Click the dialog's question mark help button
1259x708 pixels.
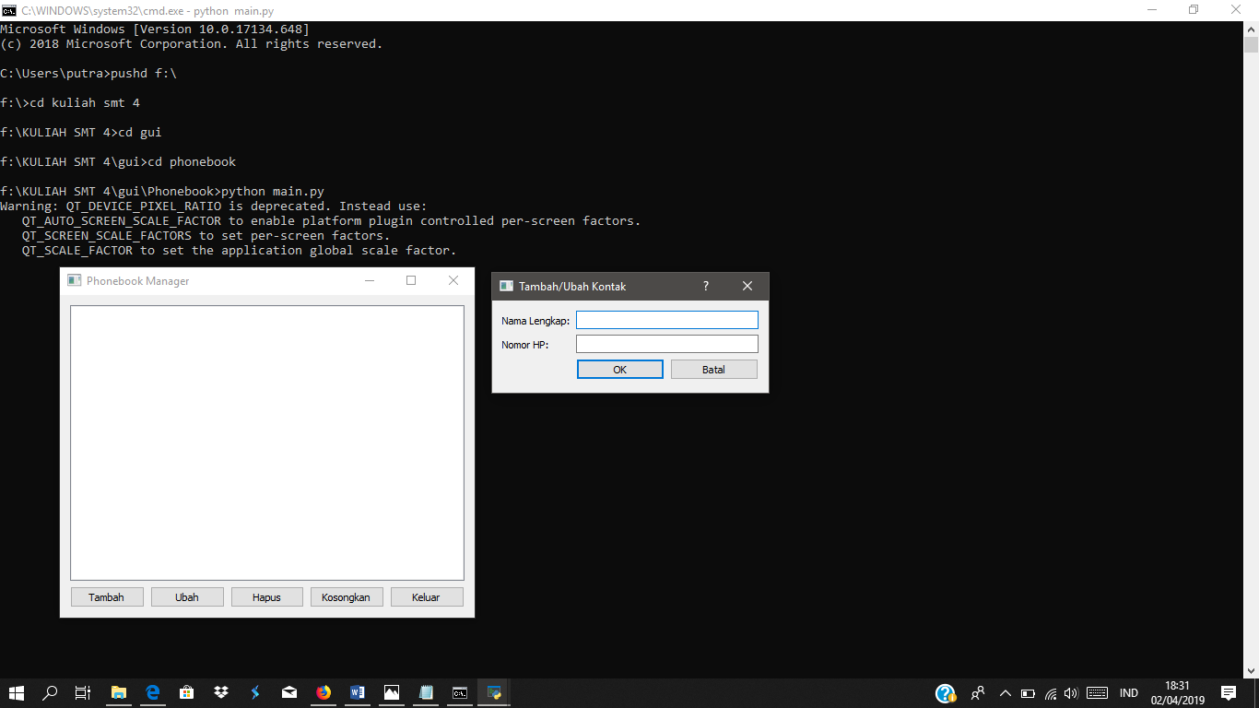[x=705, y=286]
